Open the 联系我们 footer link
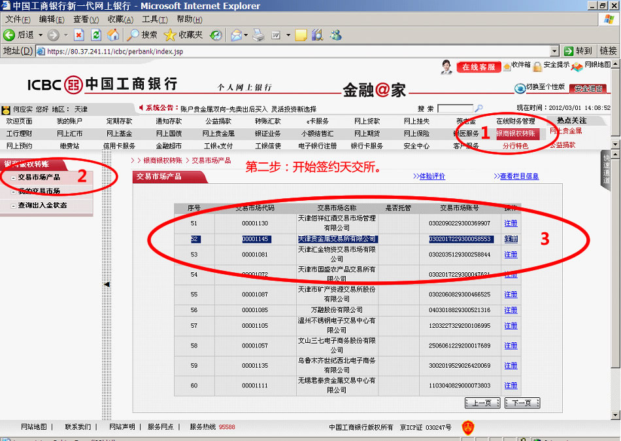 (78, 427)
